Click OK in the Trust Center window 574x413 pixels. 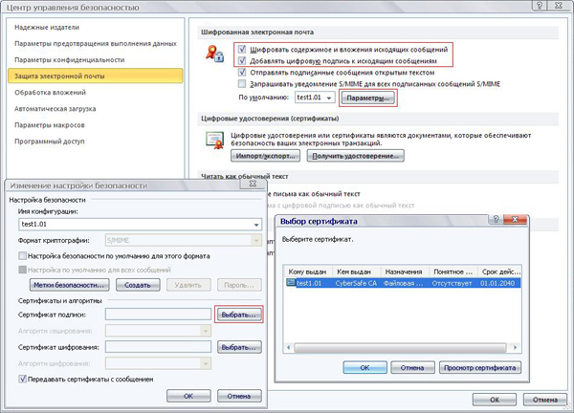pyautogui.click(x=495, y=400)
